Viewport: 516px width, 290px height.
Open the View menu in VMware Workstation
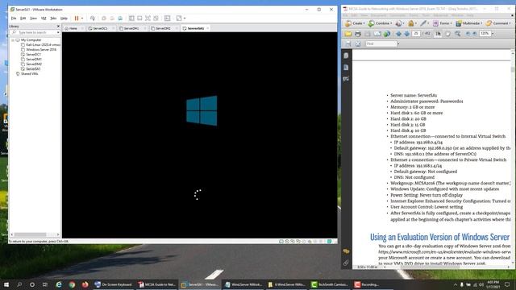coord(33,19)
